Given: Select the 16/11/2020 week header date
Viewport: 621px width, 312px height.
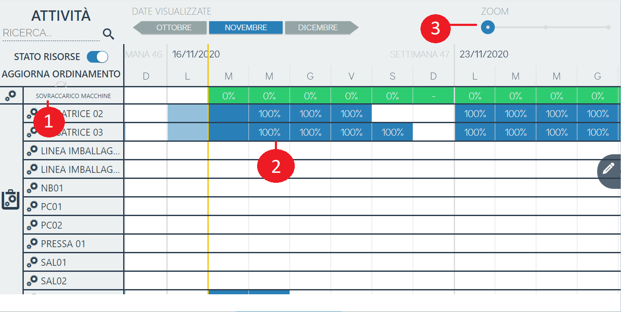Looking at the screenshot, I should (x=196, y=54).
